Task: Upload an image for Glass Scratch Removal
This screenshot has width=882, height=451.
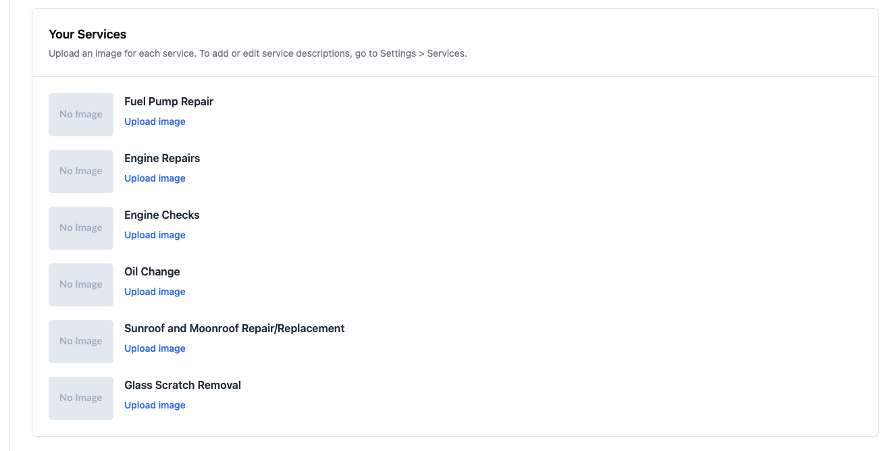Action: [155, 405]
